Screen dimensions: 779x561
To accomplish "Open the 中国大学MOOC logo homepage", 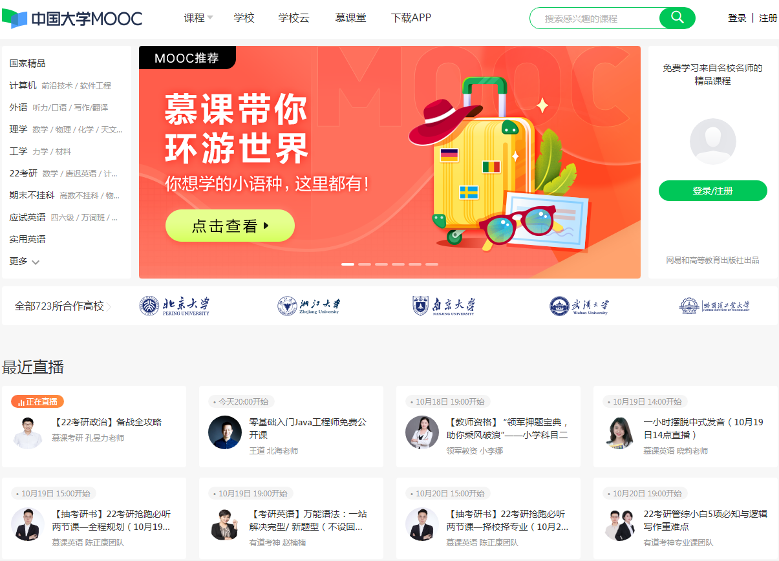I will click(72, 18).
